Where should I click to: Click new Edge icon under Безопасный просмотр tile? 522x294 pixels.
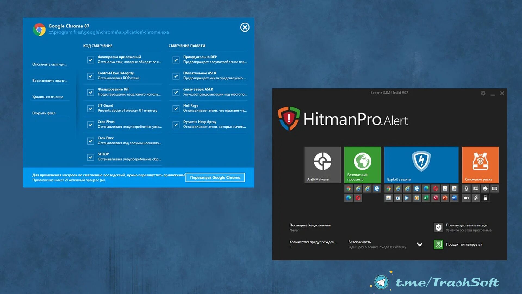(x=349, y=198)
